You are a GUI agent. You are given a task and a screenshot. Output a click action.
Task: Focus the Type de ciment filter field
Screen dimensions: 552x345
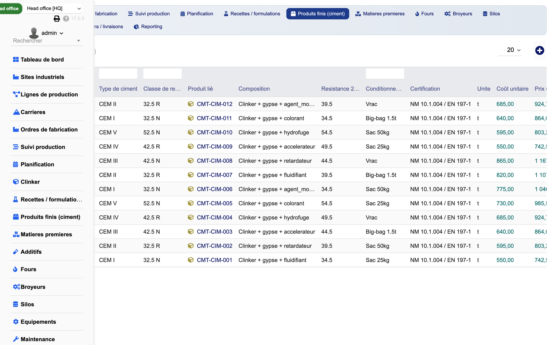tap(118, 74)
